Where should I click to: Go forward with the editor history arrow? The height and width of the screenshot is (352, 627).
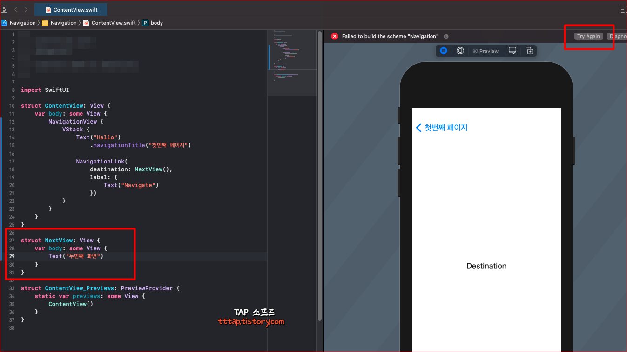(26, 9)
